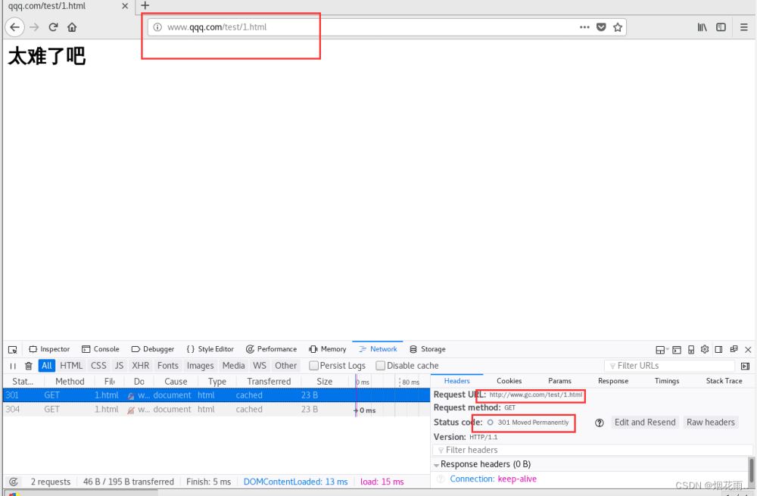Enable the Persist Logs checkbox
Image resolution: width=757 pixels, height=496 pixels.
pos(314,366)
